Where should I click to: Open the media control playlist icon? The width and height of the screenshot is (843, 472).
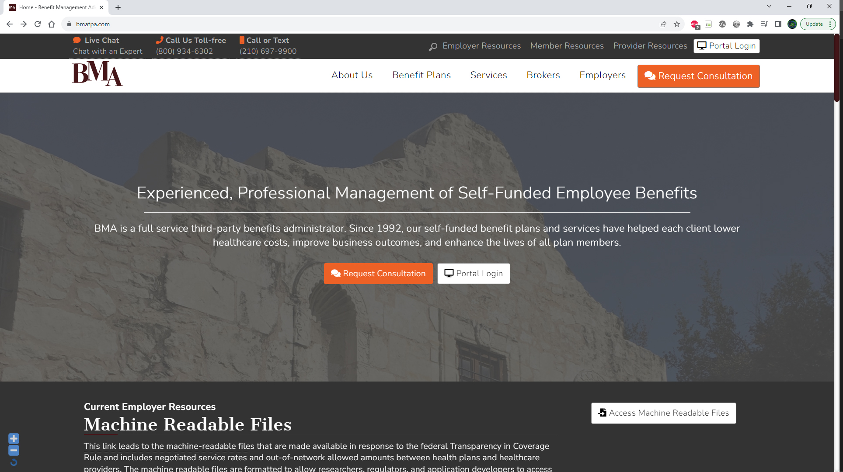click(x=764, y=24)
